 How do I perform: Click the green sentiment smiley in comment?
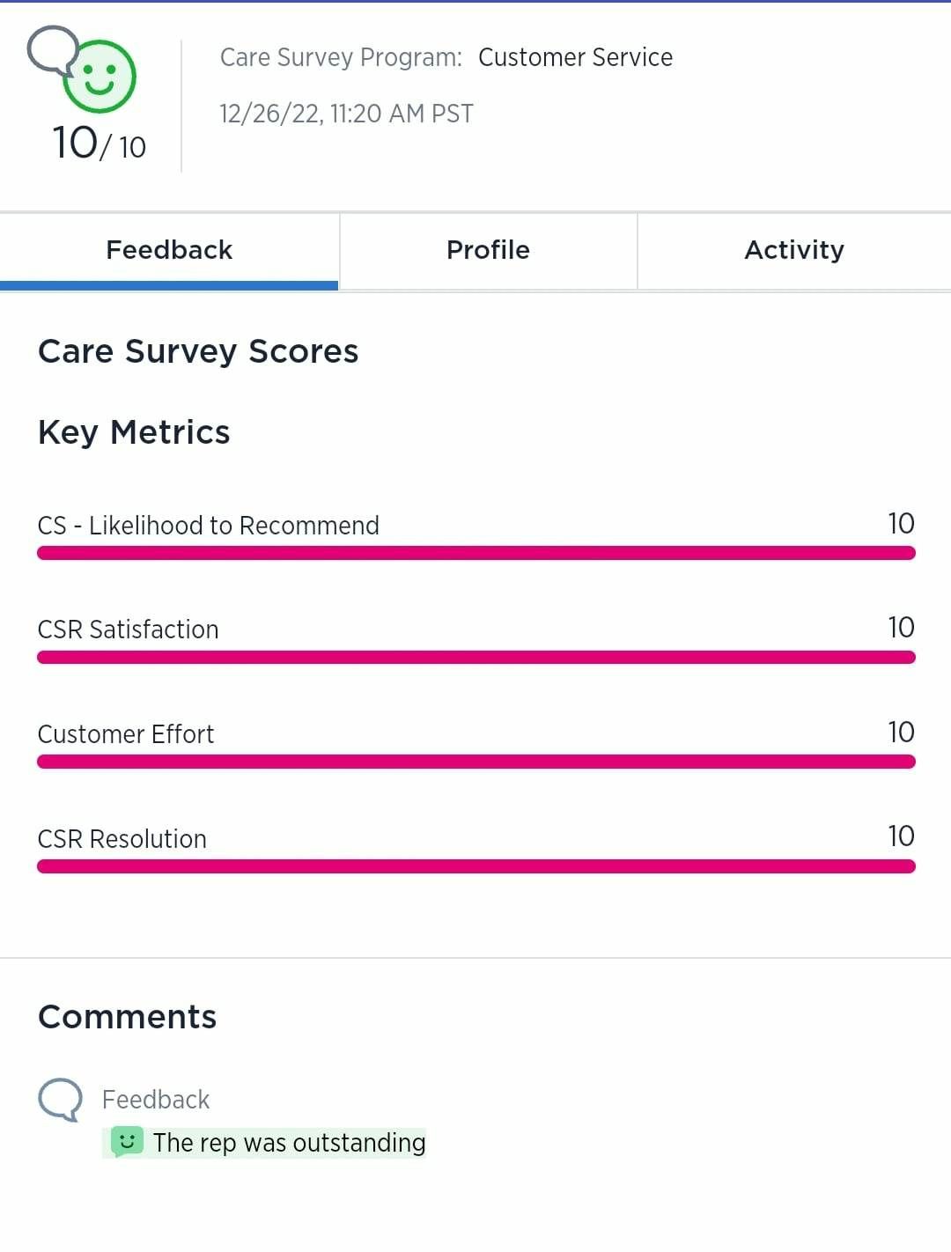[127, 1142]
